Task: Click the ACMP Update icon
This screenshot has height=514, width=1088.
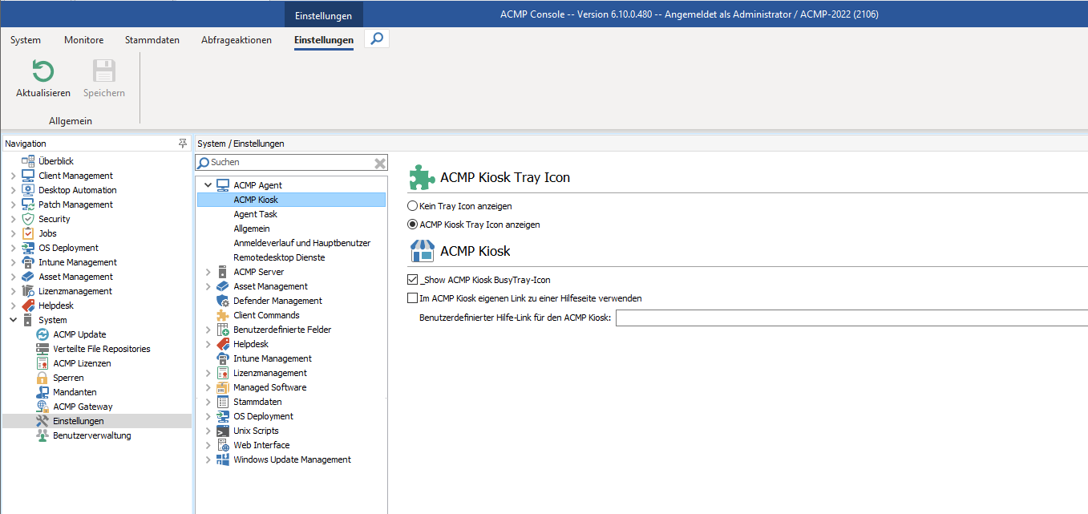Action: coord(42,334)
